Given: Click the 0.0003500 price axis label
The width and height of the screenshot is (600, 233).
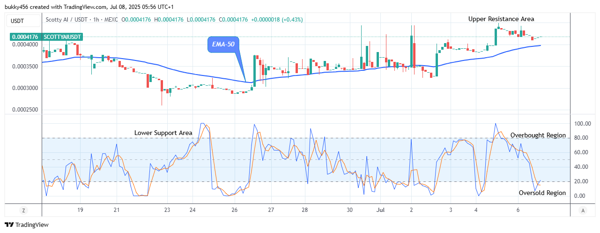Looking at the screenshot, I should point(25,67).
